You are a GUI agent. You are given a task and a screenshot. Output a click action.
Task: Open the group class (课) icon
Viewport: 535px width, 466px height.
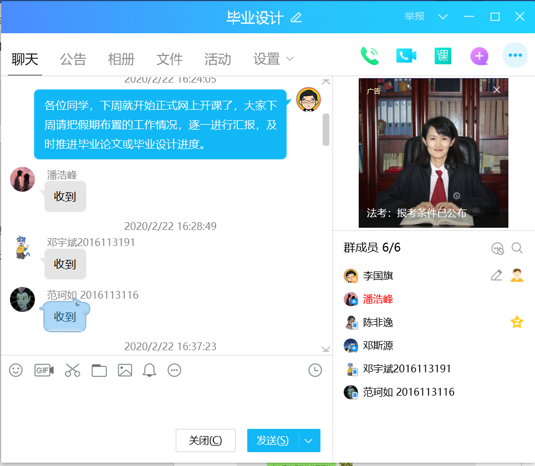[x=442, y=56]
